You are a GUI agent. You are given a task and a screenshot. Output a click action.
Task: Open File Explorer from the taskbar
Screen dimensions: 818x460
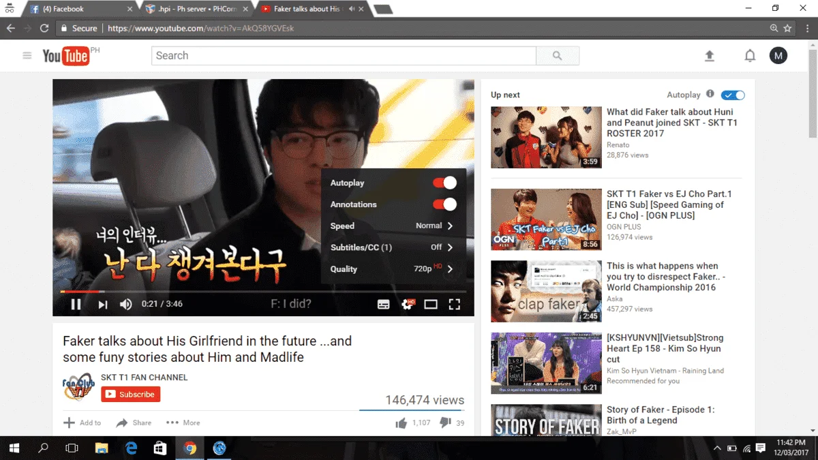(x=102, y=448)
